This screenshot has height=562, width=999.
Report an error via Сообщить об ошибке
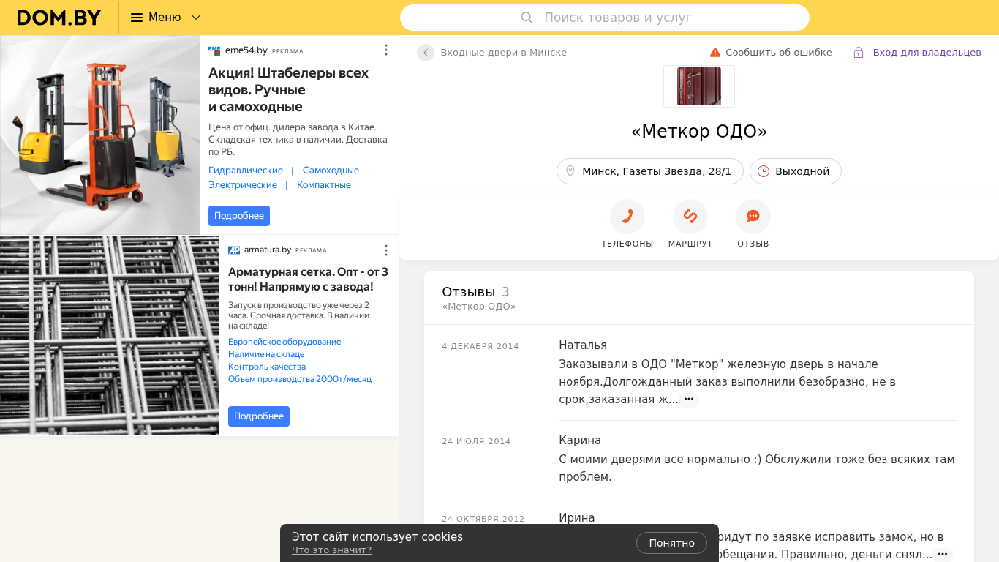[779, 53]
